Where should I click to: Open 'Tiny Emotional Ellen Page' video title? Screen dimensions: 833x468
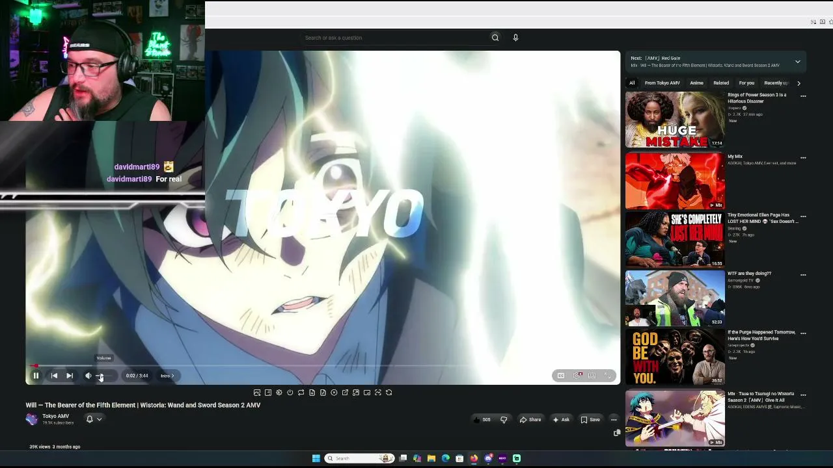tap(763, 218)
